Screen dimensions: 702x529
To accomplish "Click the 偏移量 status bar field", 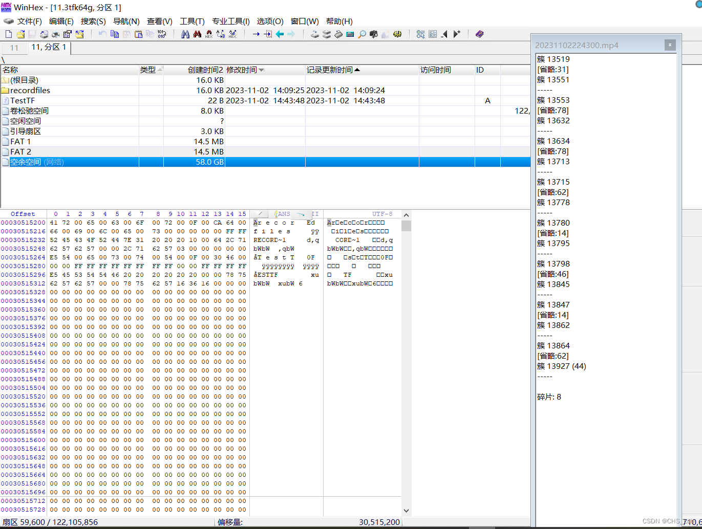I will click(x=309, y=522).
